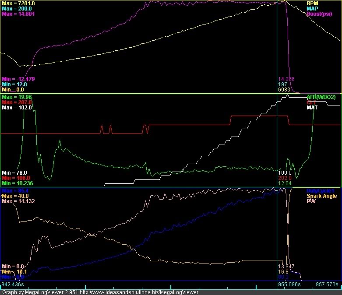Click the cursor readout 12.04 AFR
This screenshot has width=342, height=295.
coord(285,183)
